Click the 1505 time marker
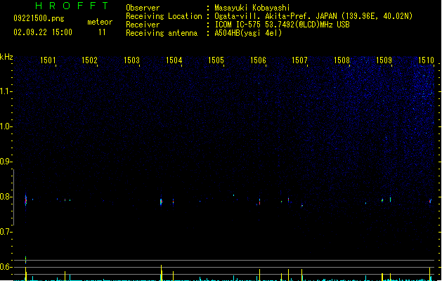Screen dimensions: 442x281 point(216,60)
